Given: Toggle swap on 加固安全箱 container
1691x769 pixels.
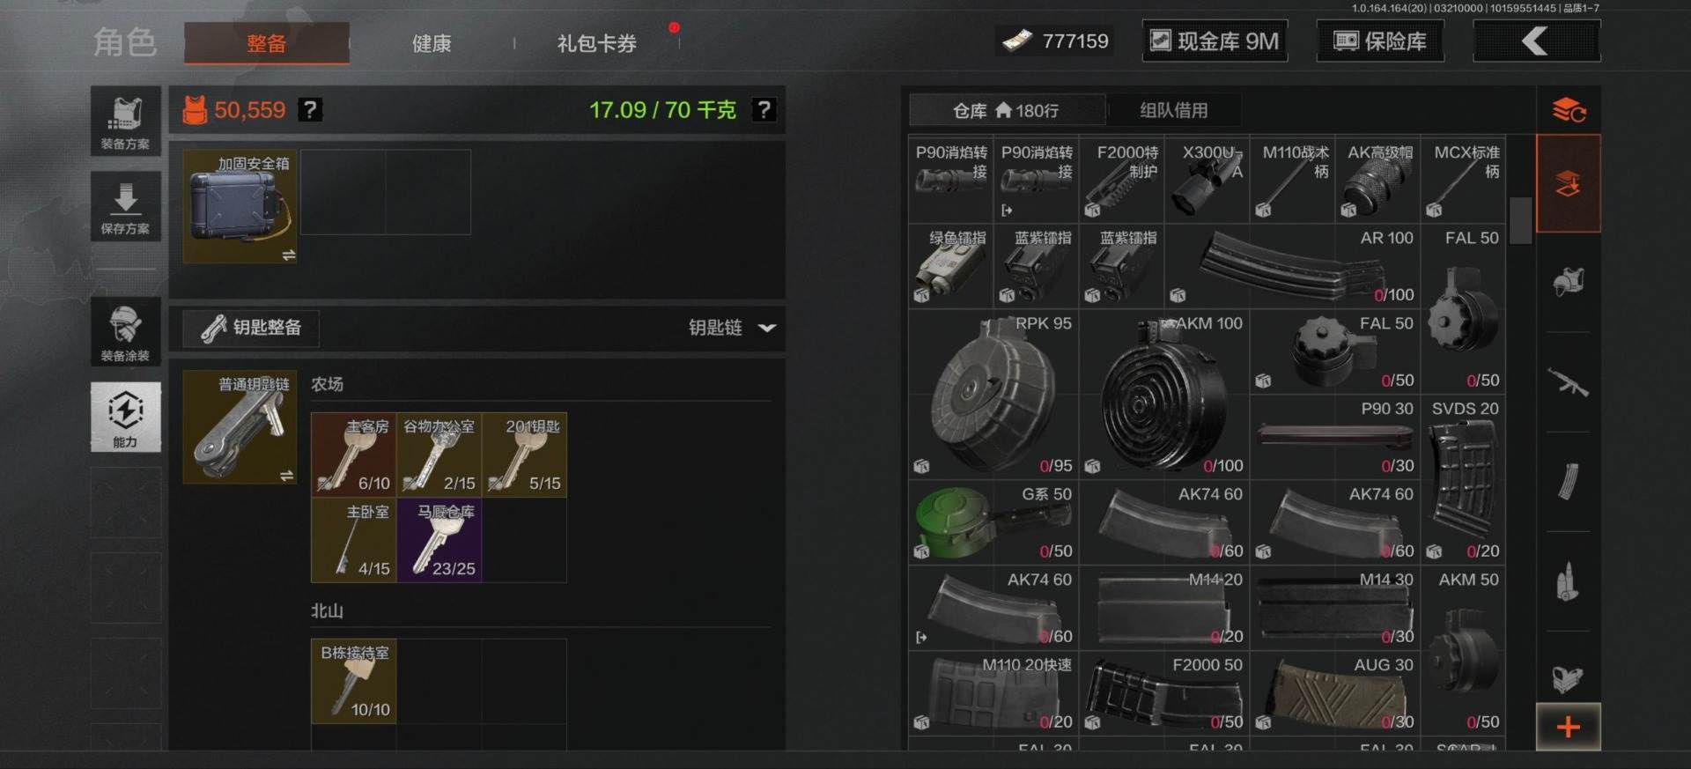Looking at the screenshot, I should coord(288,255).
